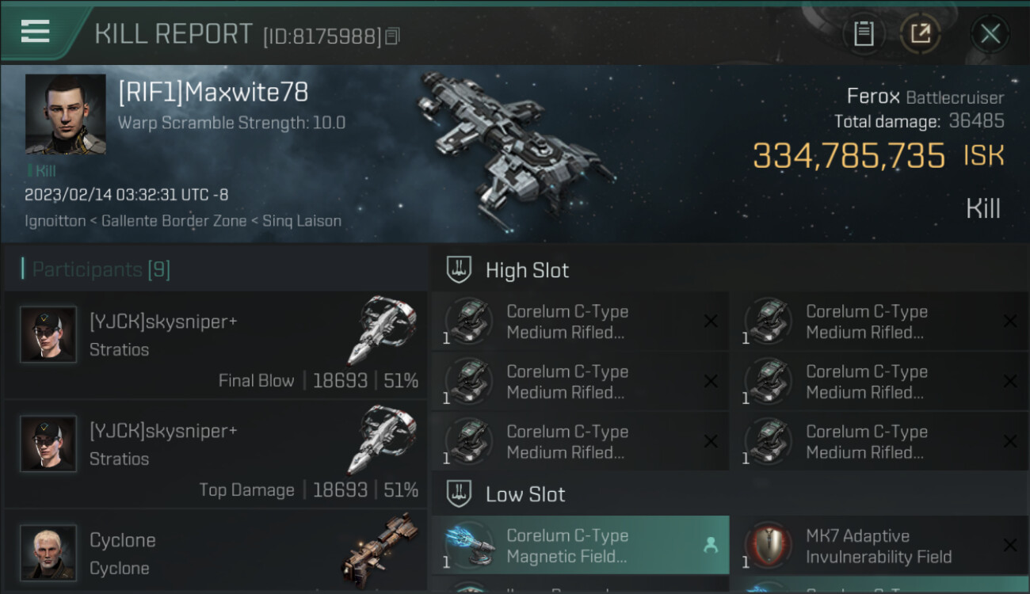Select the Low Slot shield icon

[x=459, y=494]
